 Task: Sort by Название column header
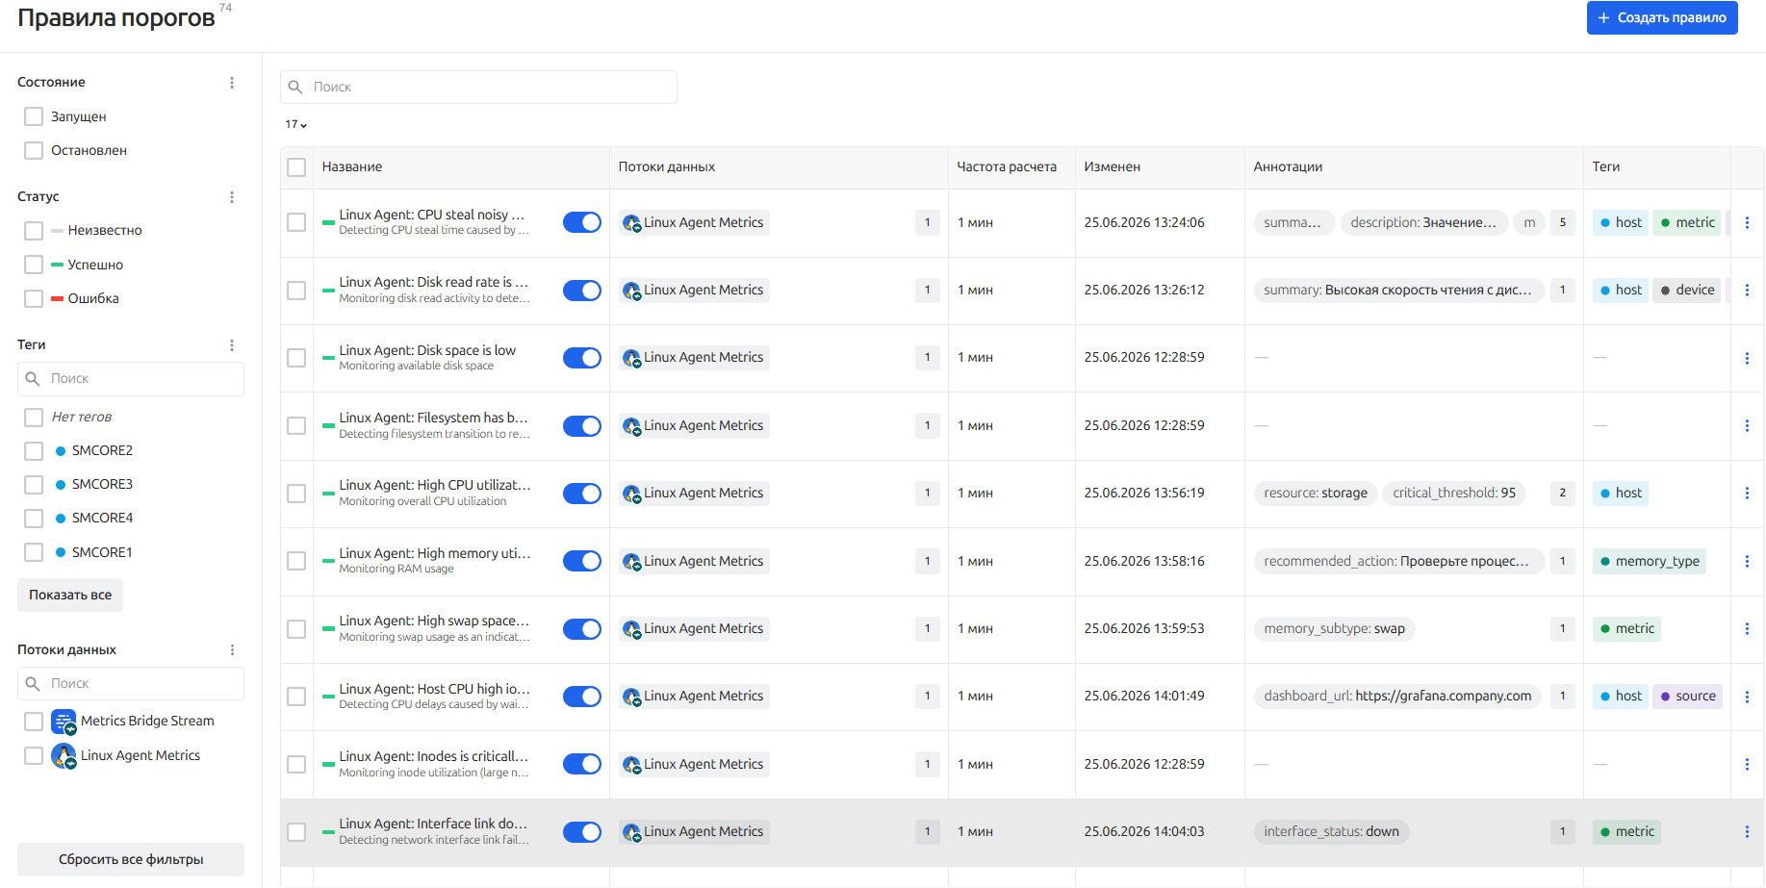point(352,166)
